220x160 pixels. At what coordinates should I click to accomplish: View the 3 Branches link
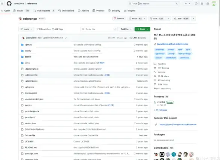[x=43, y=29]
